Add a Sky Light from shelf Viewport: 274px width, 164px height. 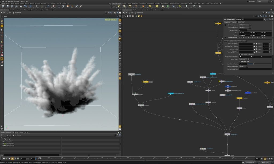click(x=163, y=6)
